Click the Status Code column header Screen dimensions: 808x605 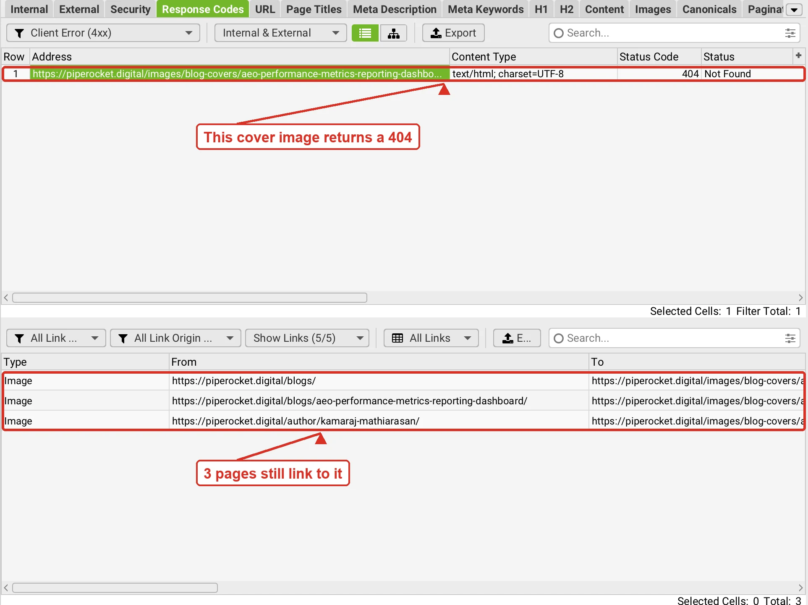pos(659,57)
